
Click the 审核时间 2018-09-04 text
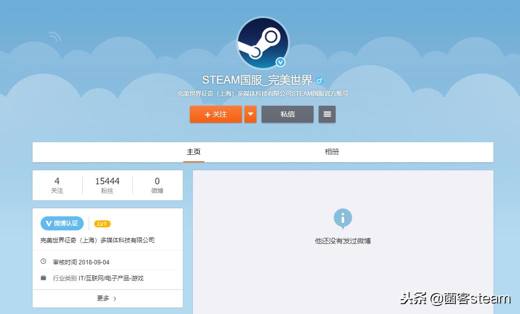point(81,262)
